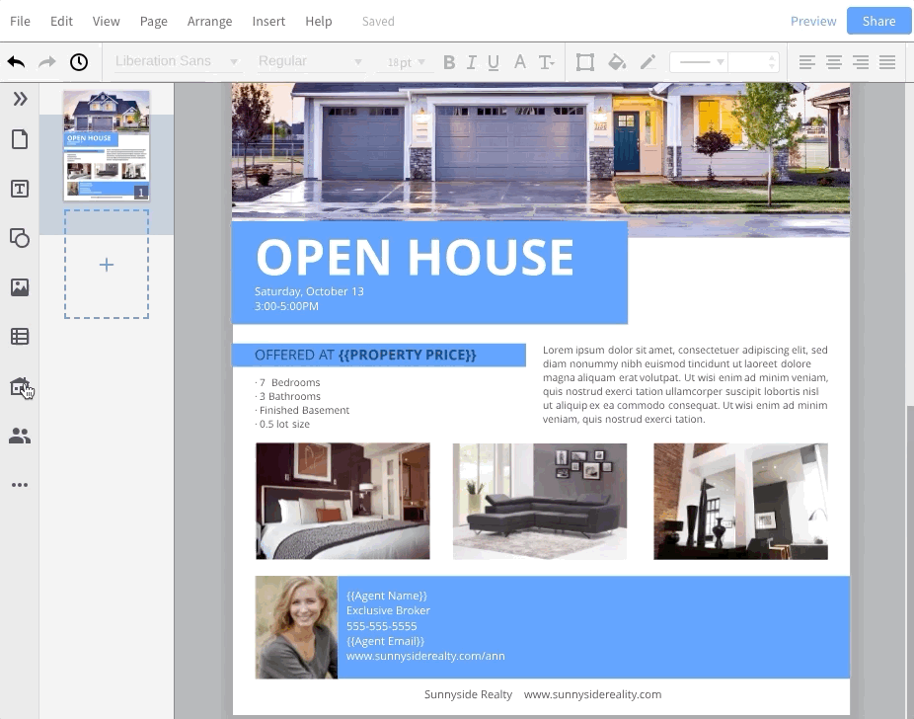
Task: Toggle italic text formatting
Action: click(471, 62)
